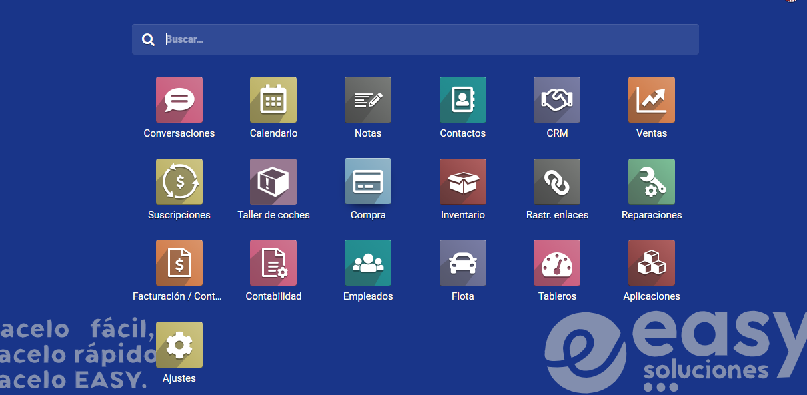
Task: Open the Reparaciones app
Action: [651, 182]
